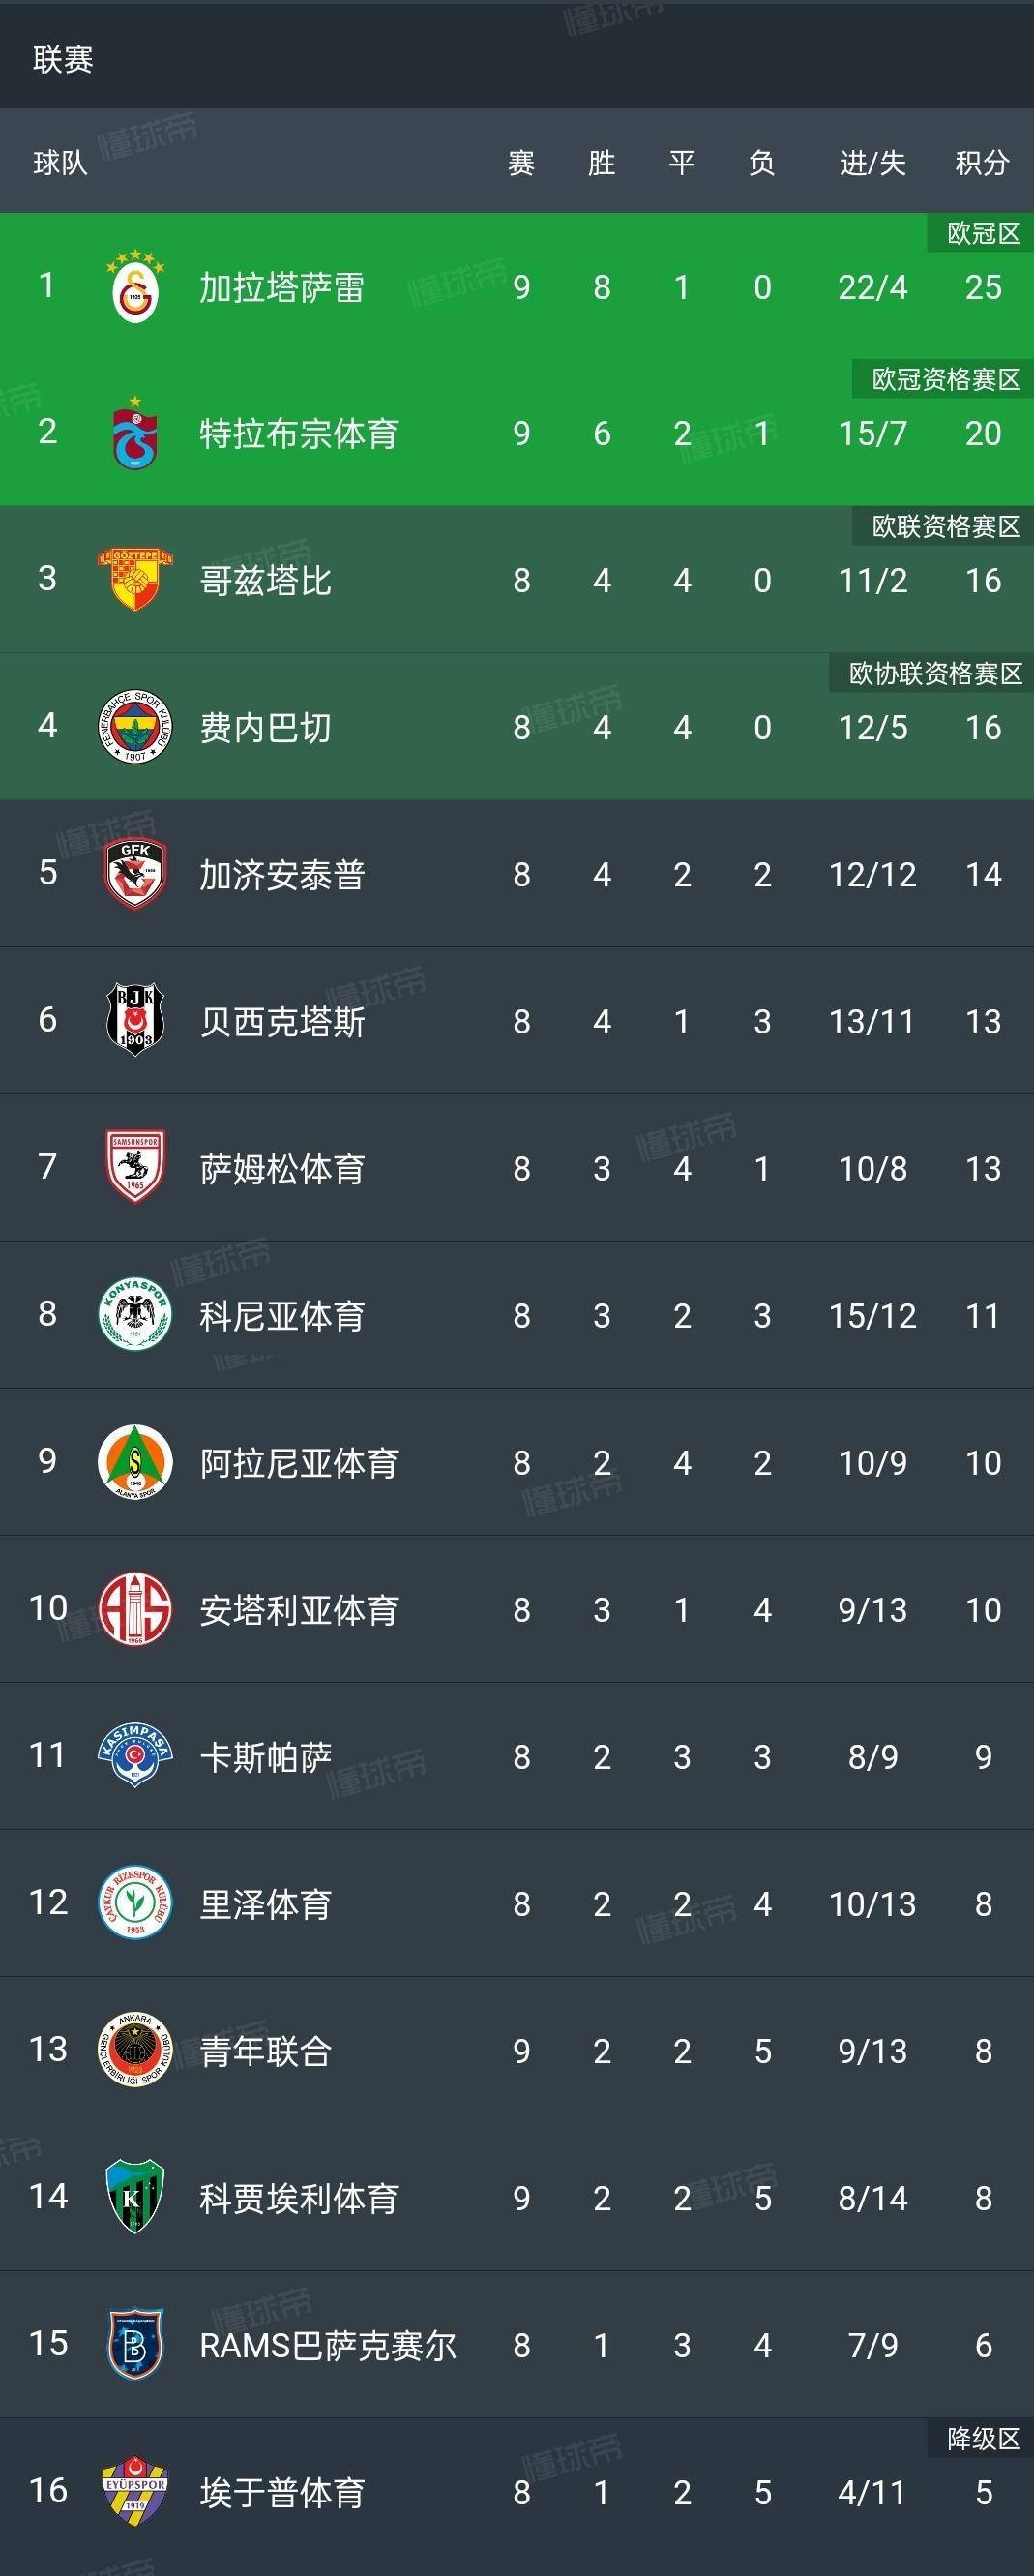
Task: Open the Samsunspor team badge
Action: tap(135, 1168)
